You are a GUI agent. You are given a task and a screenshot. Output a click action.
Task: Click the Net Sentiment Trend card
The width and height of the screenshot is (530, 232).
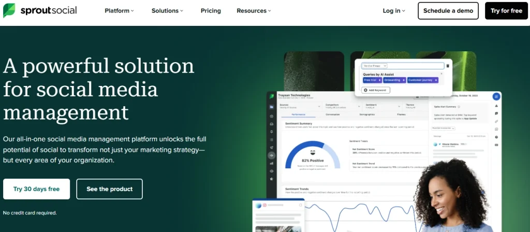[x=388, y=165]
